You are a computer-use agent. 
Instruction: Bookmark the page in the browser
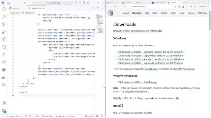125,7
